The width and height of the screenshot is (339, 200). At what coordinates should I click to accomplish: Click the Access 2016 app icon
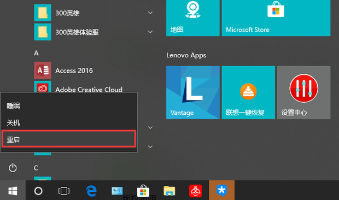click(x=43, y=70)
